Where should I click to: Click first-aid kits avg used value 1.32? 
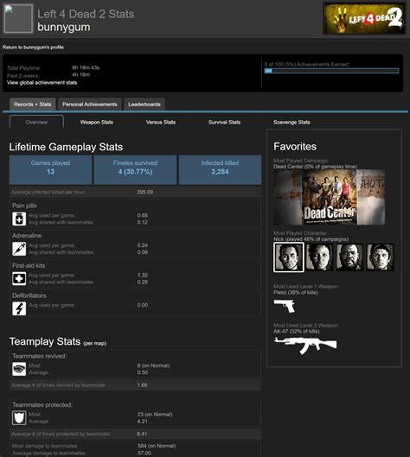(x=143, y=275)
